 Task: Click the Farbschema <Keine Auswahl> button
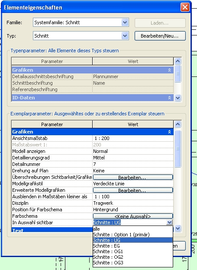[x=133, y=216]
